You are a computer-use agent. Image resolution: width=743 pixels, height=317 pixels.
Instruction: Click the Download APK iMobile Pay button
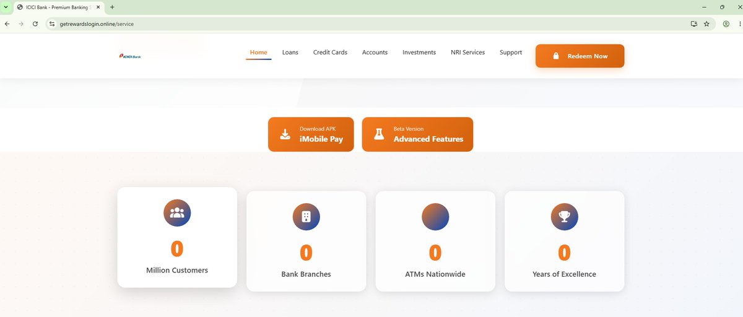click(x=311, y=134)
